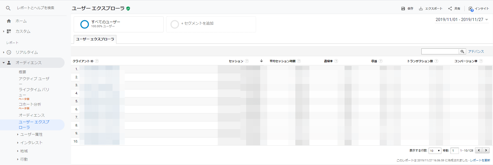Screen dimensions: 493x165
Task: Open the Insights icon with badge
Action: pos(471,9)
